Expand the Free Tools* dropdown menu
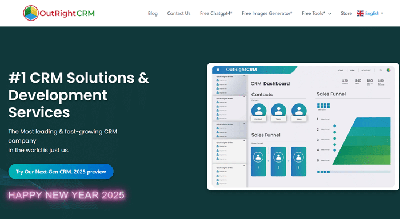The image size is (400, 219). [317, 13]
